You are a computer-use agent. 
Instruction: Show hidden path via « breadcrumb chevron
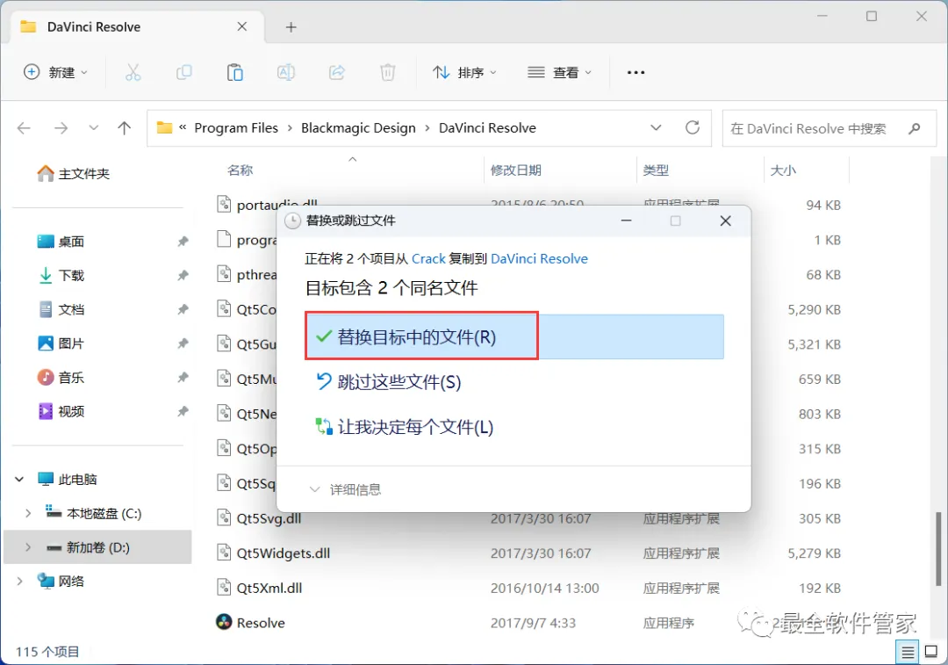(x=183, y=127)
